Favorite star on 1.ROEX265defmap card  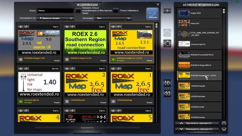pos(113,69)
